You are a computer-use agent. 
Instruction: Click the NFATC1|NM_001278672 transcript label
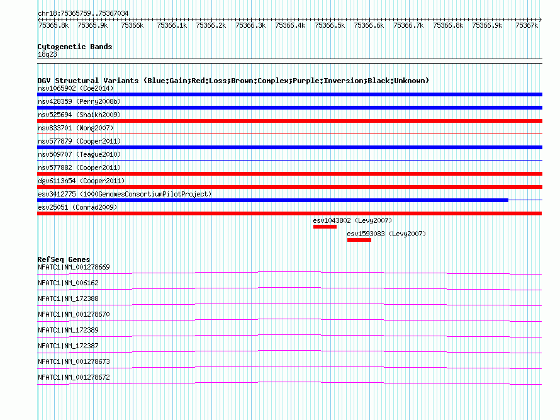click(x=74, y=377)
